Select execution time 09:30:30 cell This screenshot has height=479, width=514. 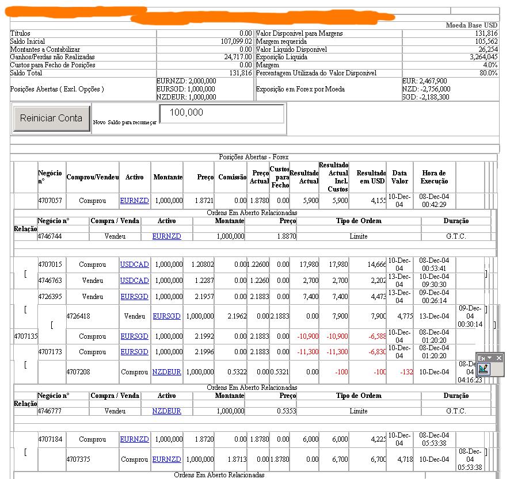(x=434, y=281)
